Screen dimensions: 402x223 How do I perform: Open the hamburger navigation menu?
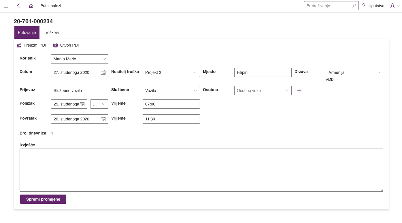tap(5, 6)
